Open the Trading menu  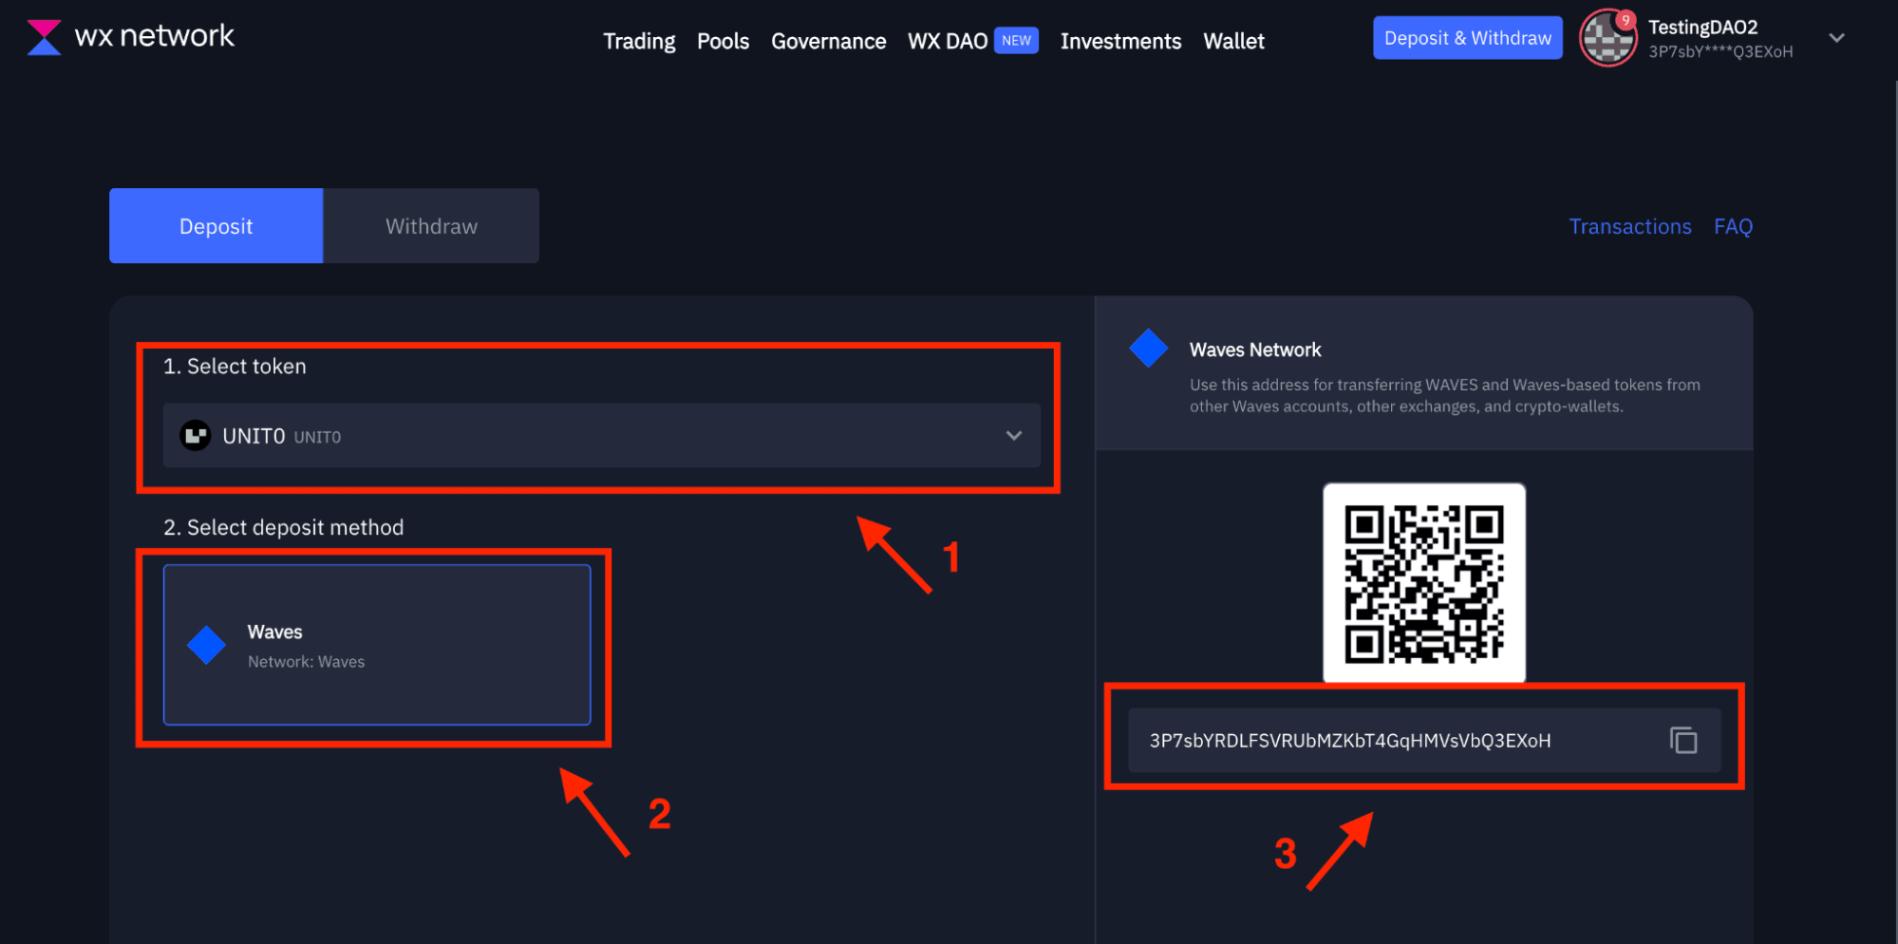click(639, 41)
